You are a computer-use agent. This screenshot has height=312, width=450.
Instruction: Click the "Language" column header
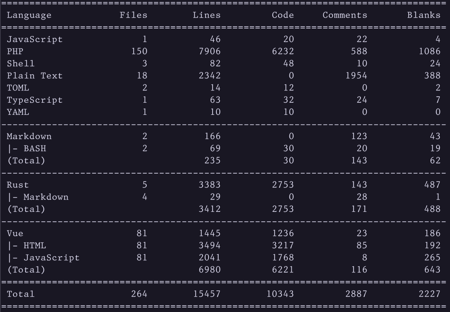point(29,15)
